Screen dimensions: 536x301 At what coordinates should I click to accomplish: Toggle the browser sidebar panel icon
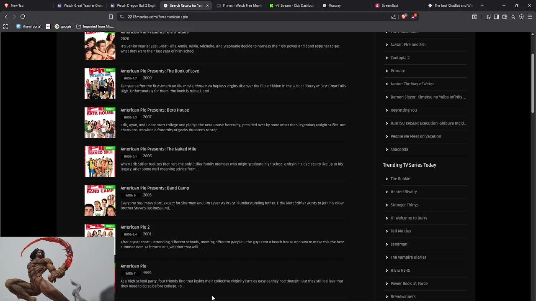click(496, 17)
